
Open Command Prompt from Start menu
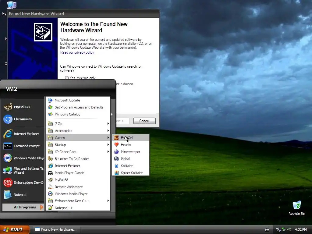tap(23, 146)
